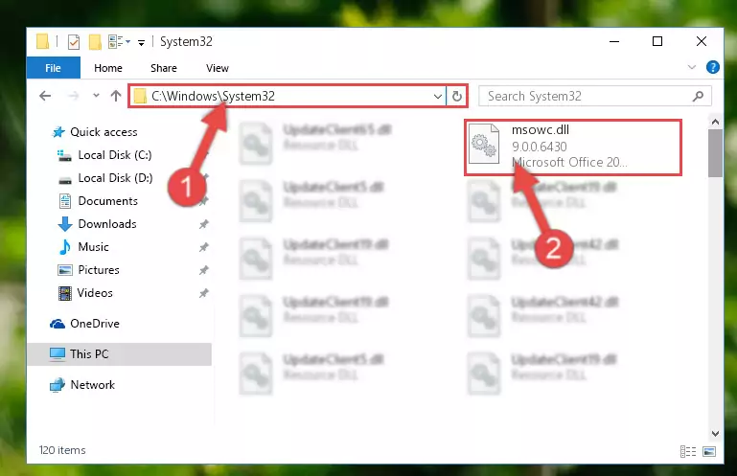The width and height of the screenshot is (737, 476).
Task: Select OneDrive in the navigation pane
Action: [95, 324]
